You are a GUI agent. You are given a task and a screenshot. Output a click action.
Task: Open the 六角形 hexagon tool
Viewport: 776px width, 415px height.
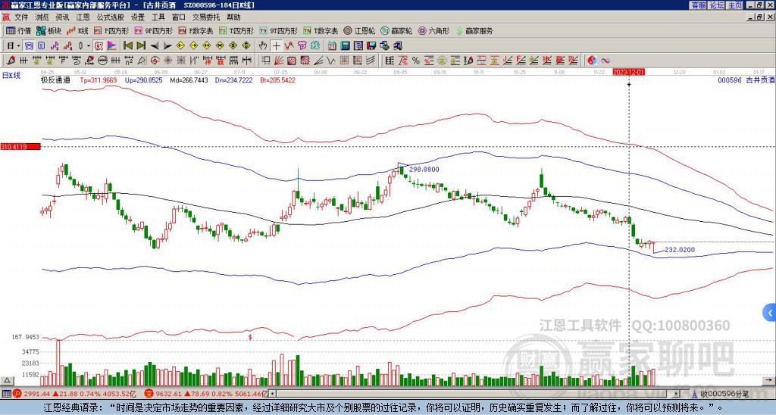433,30
